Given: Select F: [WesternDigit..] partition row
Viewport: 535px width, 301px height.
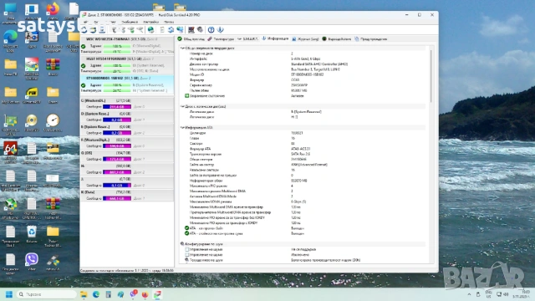Looking at the screenshot, I should [x=127, y=143].
